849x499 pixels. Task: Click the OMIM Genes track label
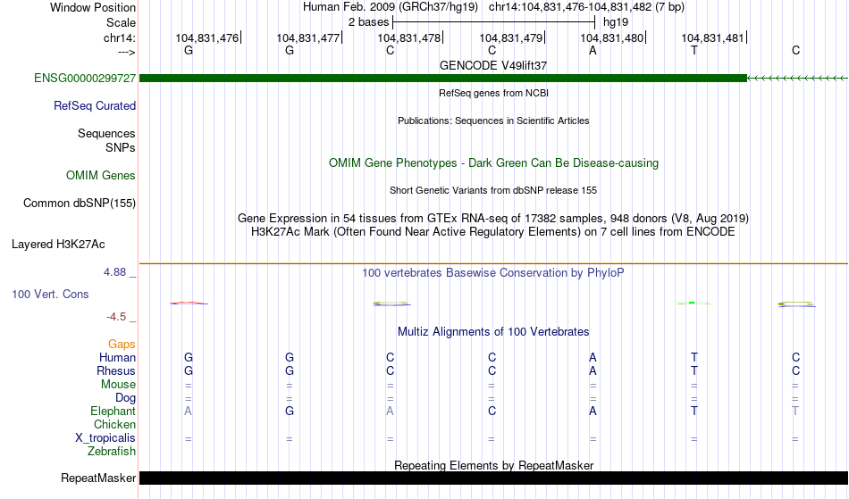[101, 176]
